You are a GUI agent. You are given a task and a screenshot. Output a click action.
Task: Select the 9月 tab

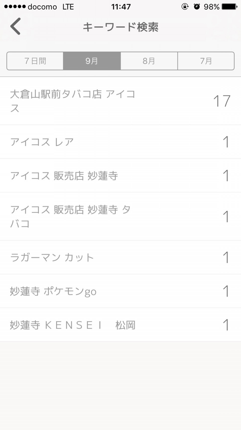(92, 61)
